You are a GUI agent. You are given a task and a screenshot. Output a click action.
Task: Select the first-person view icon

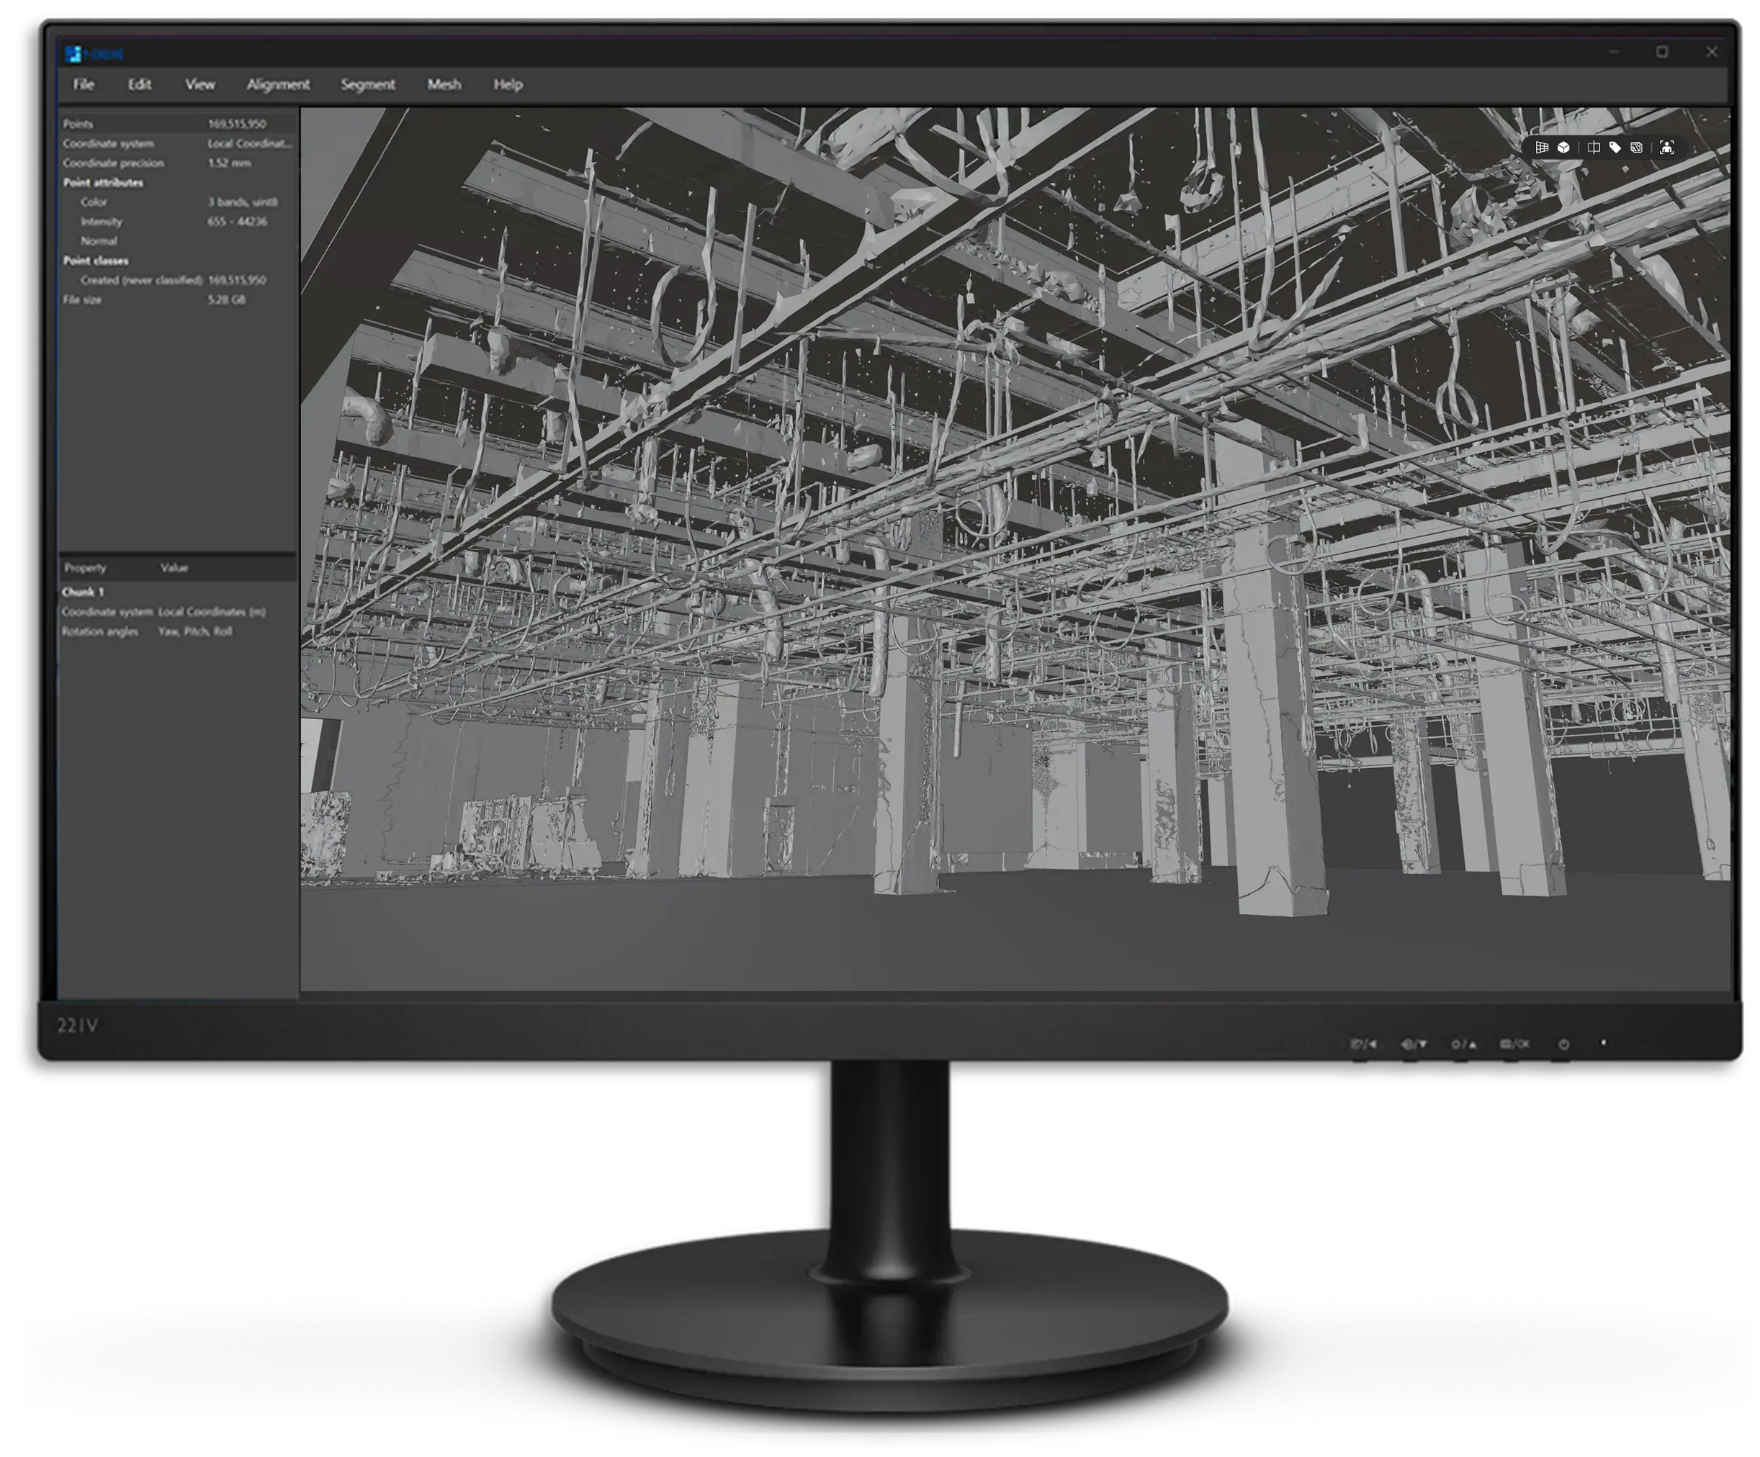click(x=1667, y=148)
